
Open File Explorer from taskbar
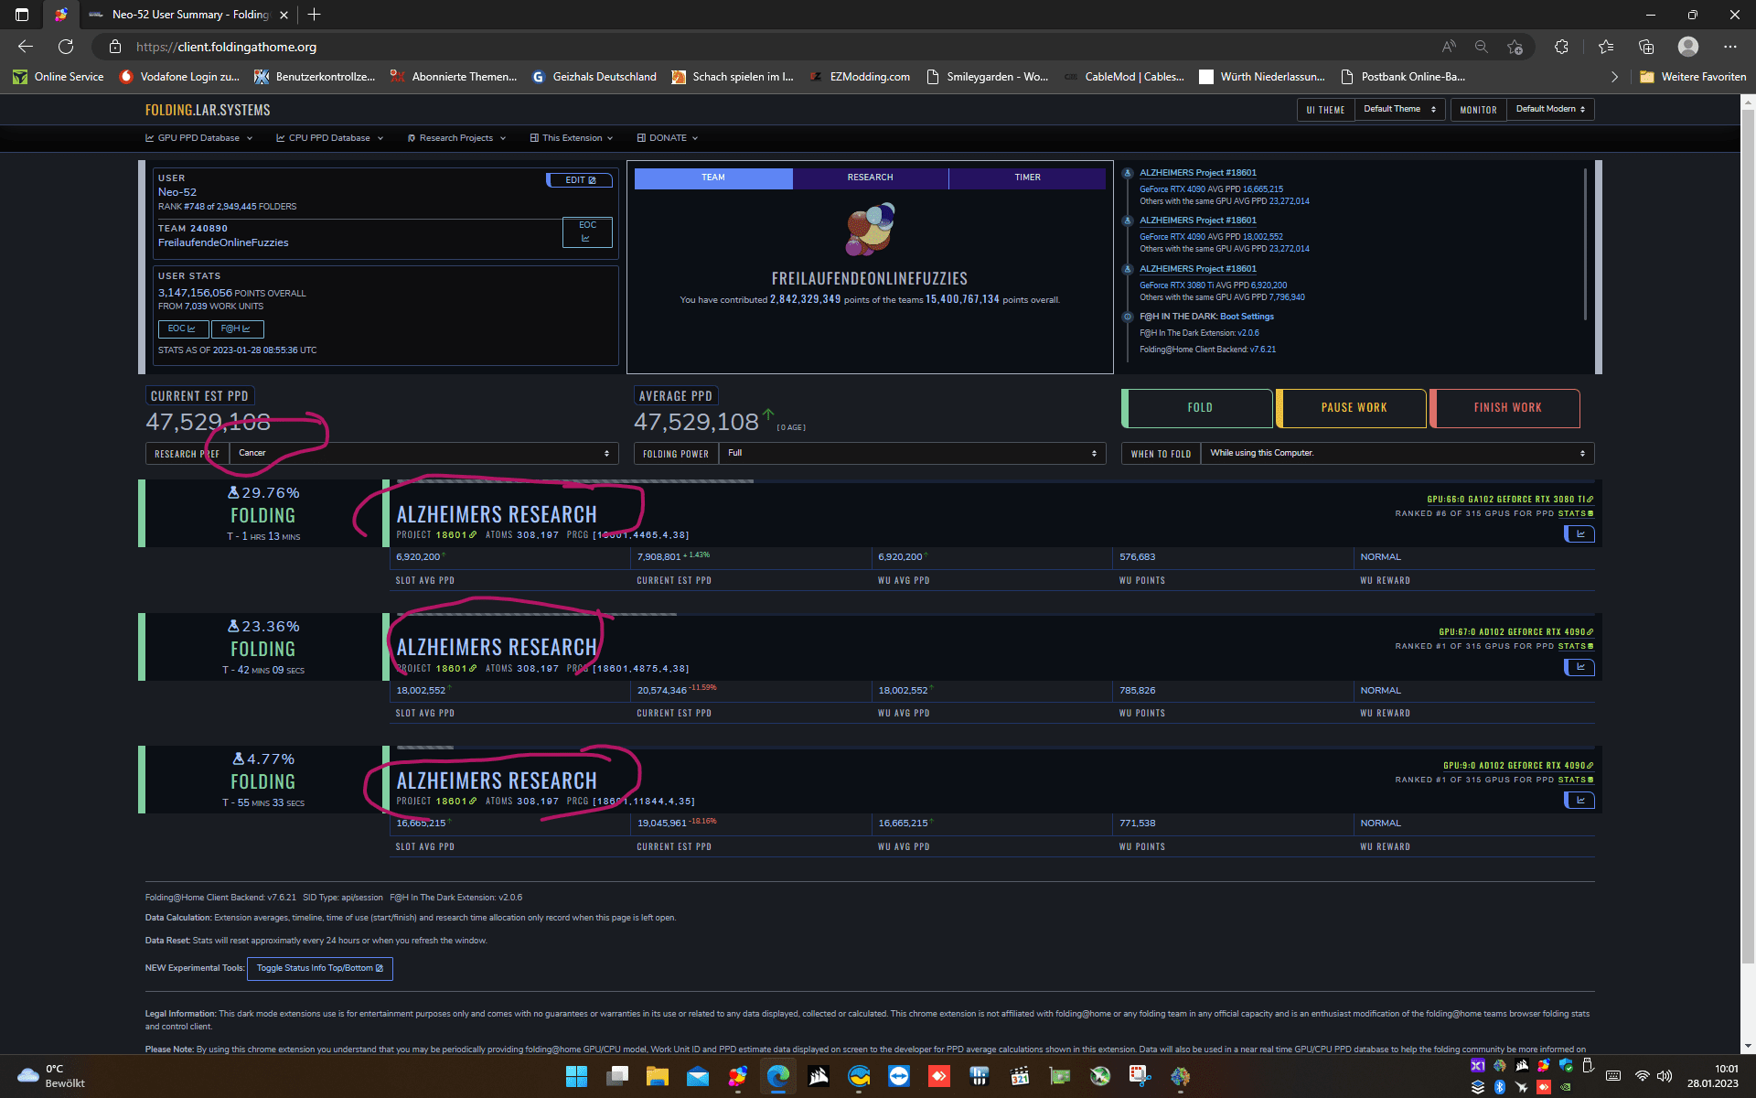[x=658, y=1077]
